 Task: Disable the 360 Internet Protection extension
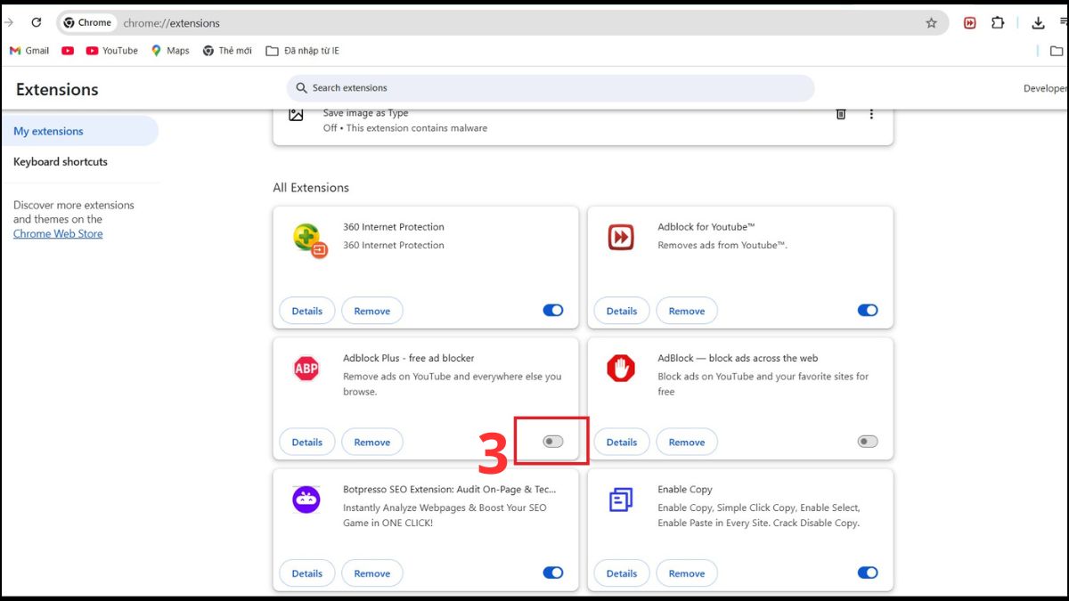tap(553, 311)
